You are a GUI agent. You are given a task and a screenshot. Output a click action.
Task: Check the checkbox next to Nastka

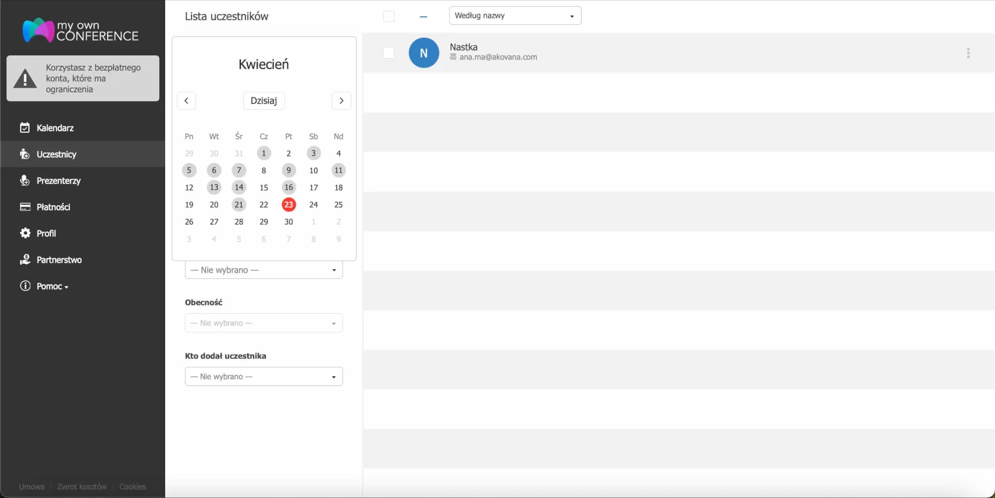[x=389, y=52]
